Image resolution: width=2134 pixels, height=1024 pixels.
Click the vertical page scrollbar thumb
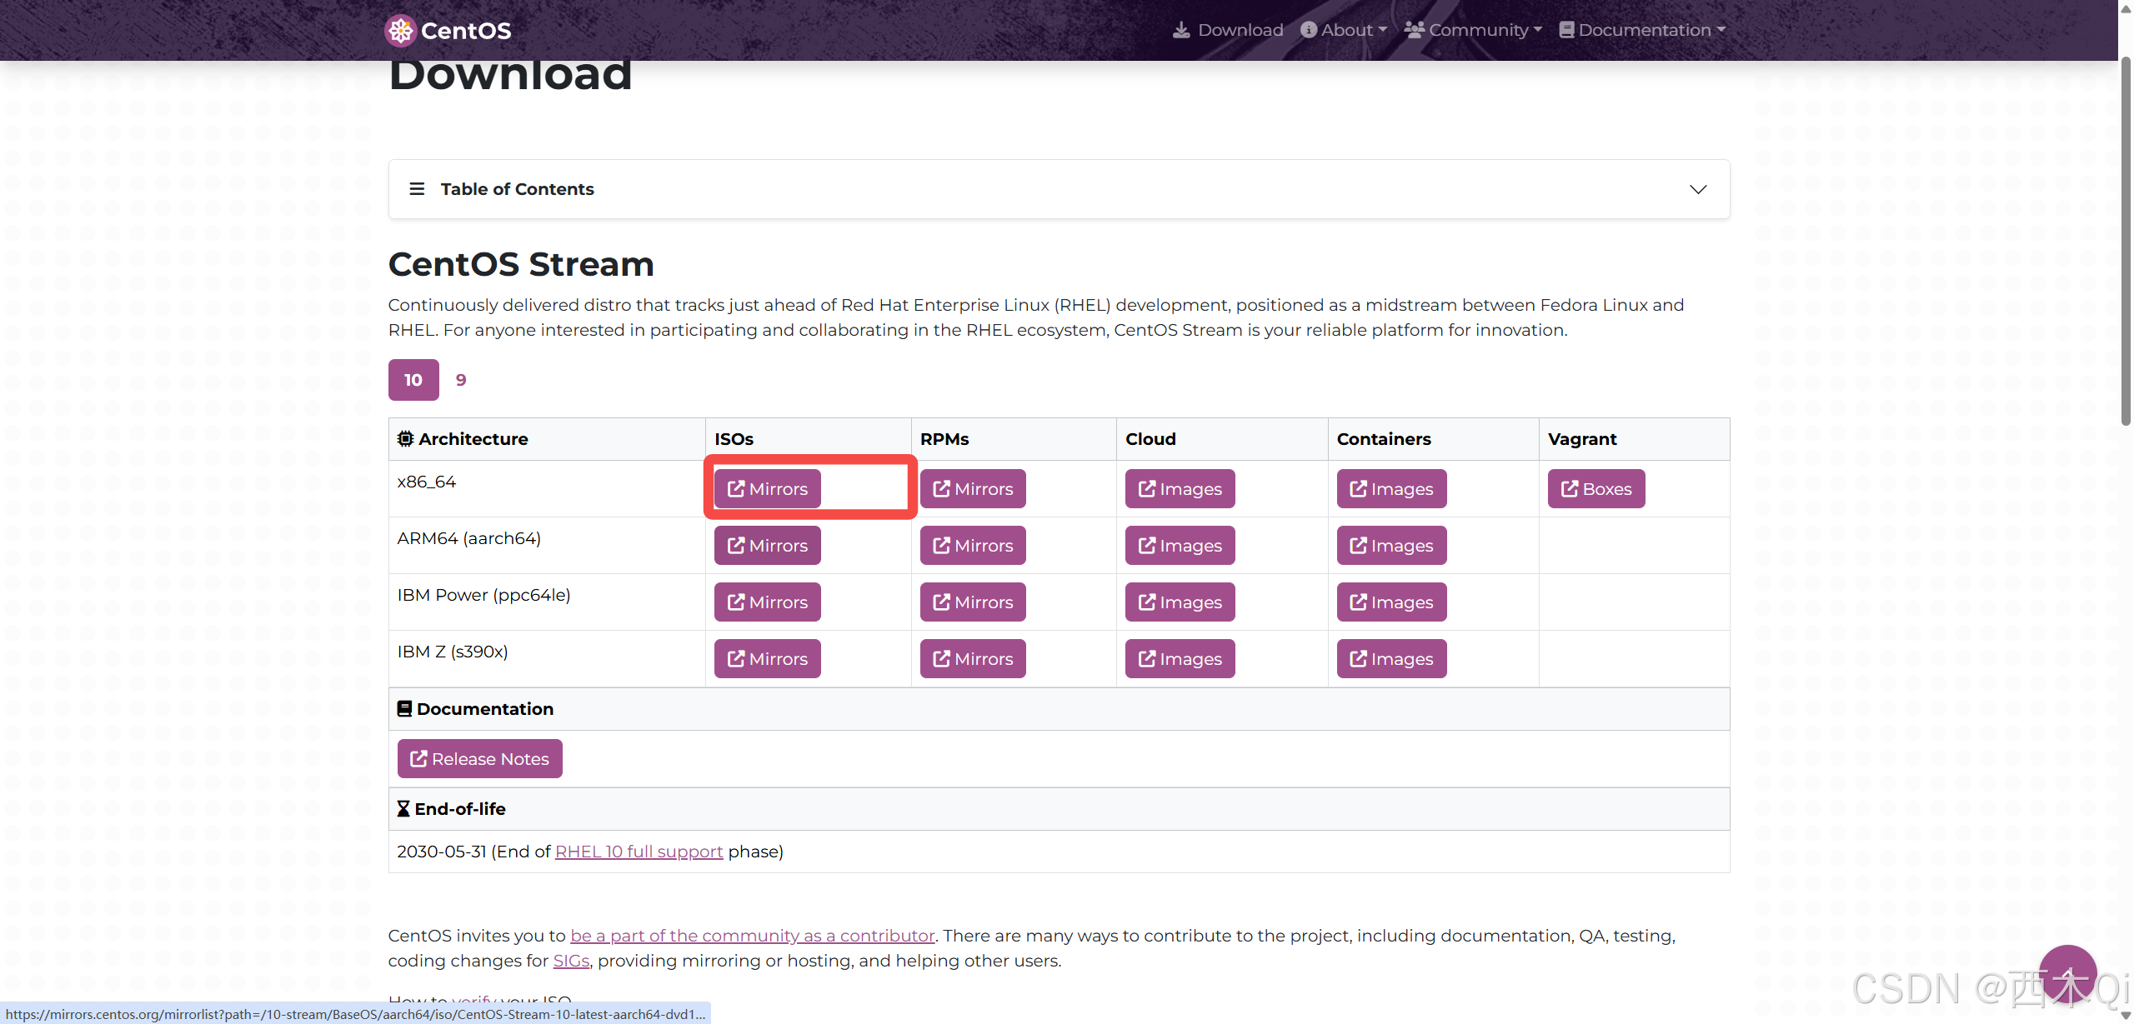2126,242
